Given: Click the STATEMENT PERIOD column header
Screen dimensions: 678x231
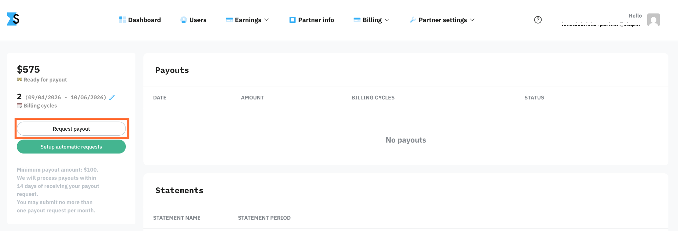Looking at the screenshot, I should tap(264, 218).
